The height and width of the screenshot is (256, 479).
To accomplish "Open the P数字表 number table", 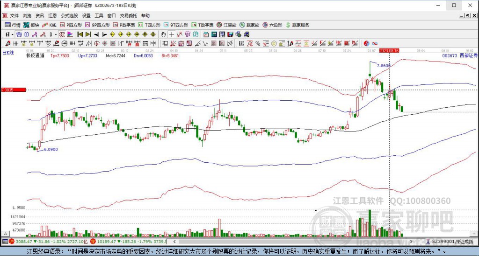I will coord(123,25).
